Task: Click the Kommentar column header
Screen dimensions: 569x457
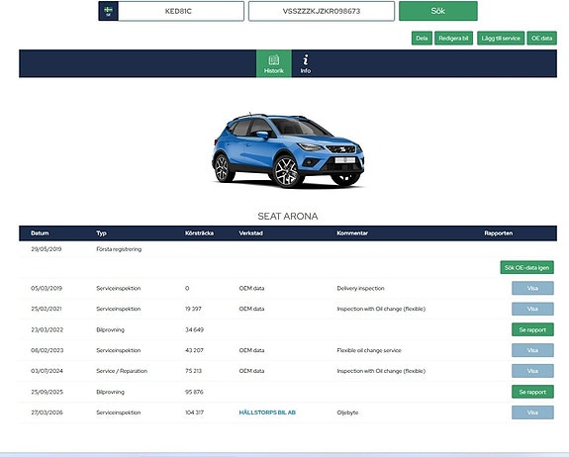Action: [352, 233]
